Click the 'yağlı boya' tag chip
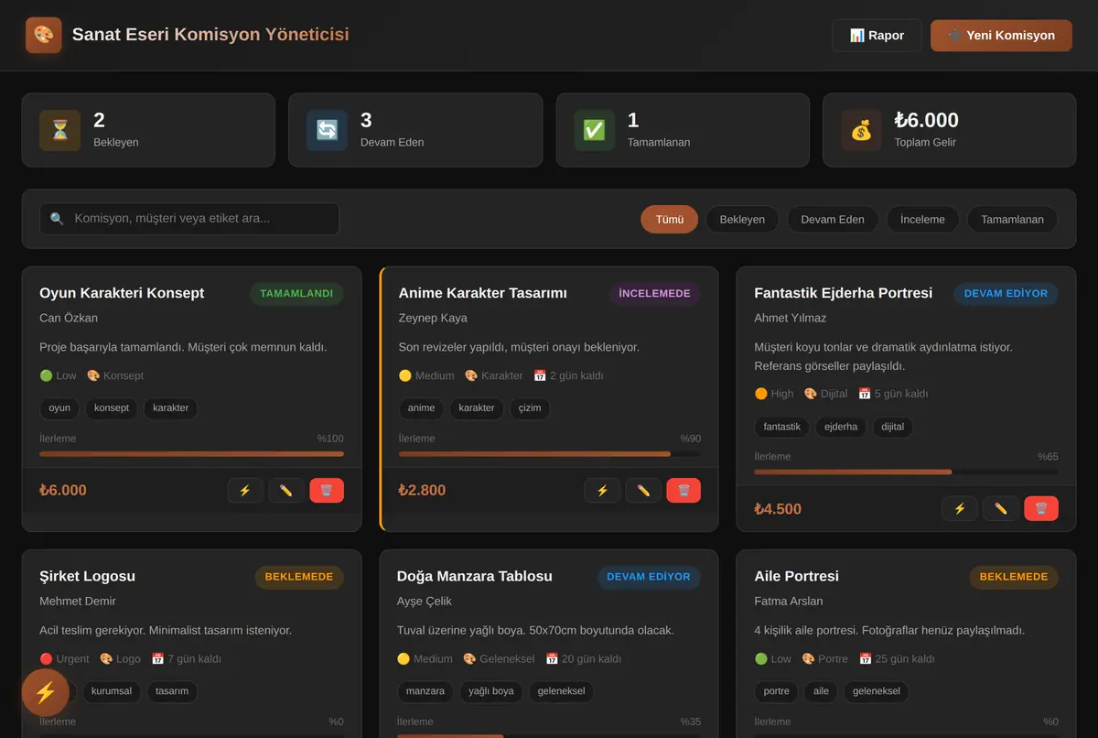 point(490,691)
